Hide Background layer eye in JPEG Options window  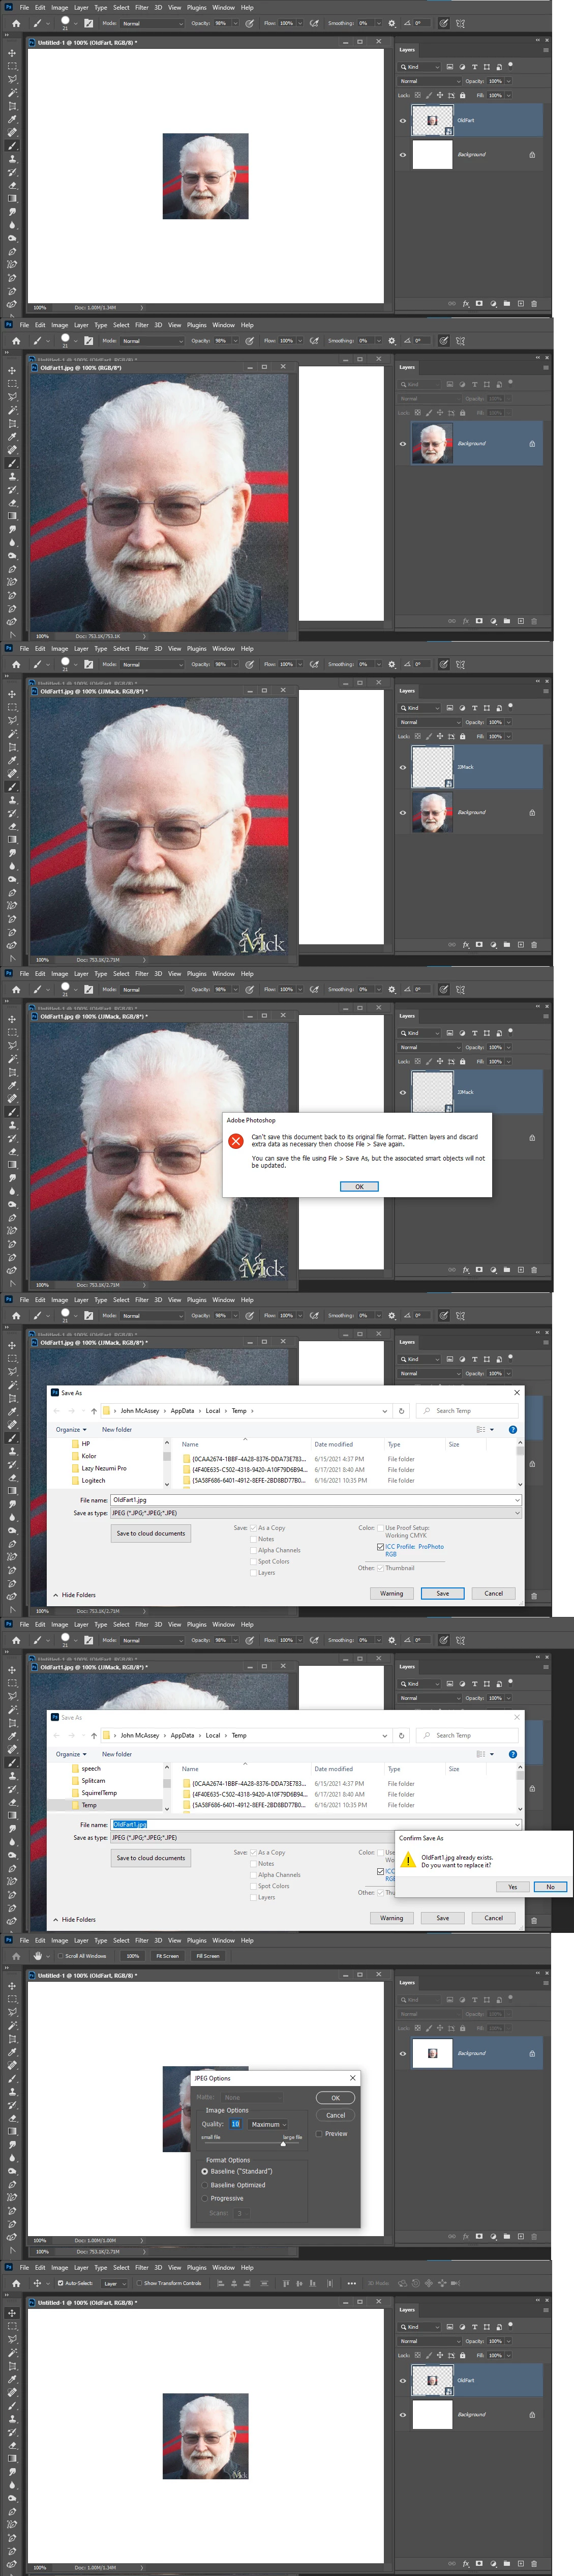pyautogui.click(x=403, y=2053)
